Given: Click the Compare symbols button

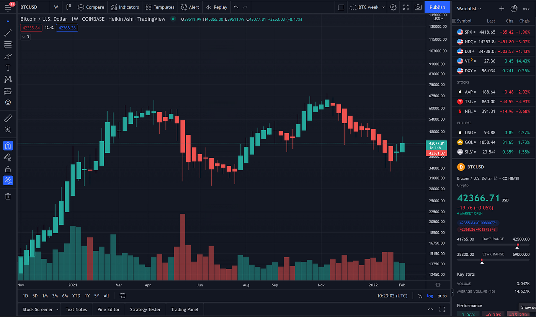Looking at the screenshot, I should 91,7.
